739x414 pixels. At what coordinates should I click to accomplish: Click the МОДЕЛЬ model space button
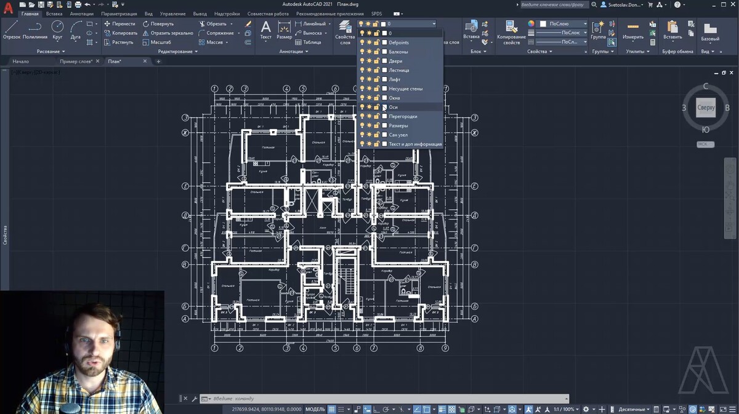click(x=315, y=409)
